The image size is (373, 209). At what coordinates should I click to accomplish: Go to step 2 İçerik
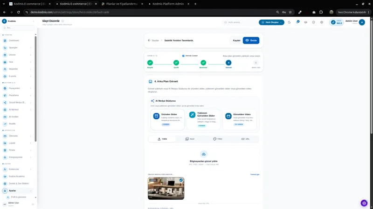click(x=176, y=63)
